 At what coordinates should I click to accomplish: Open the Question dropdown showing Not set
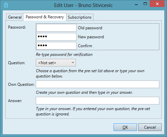[x=56, y=63]
